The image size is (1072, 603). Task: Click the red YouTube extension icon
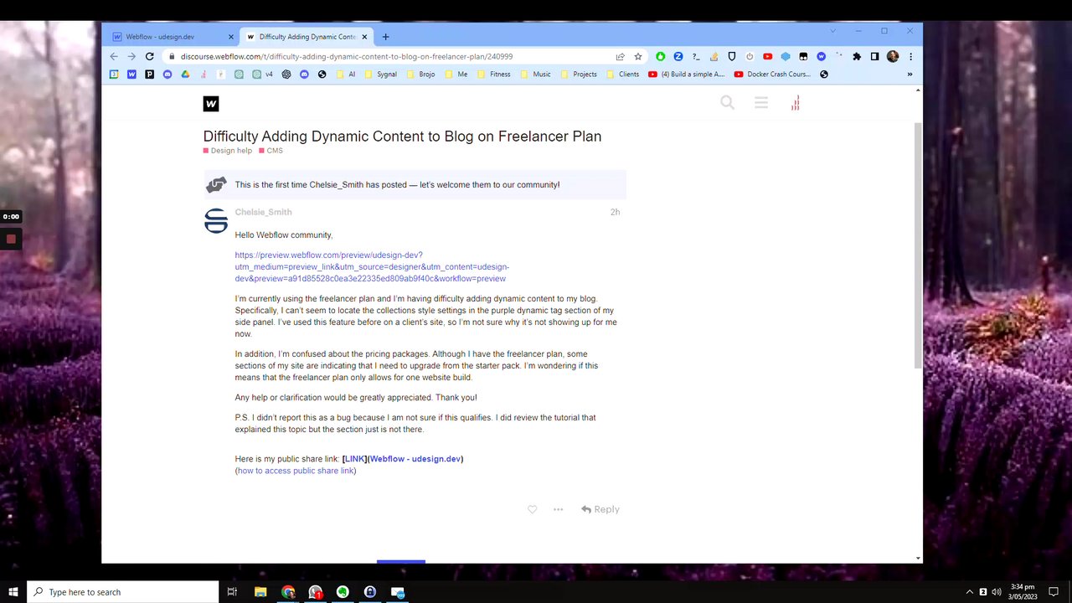pyautogui.click(x=767, y=56)
